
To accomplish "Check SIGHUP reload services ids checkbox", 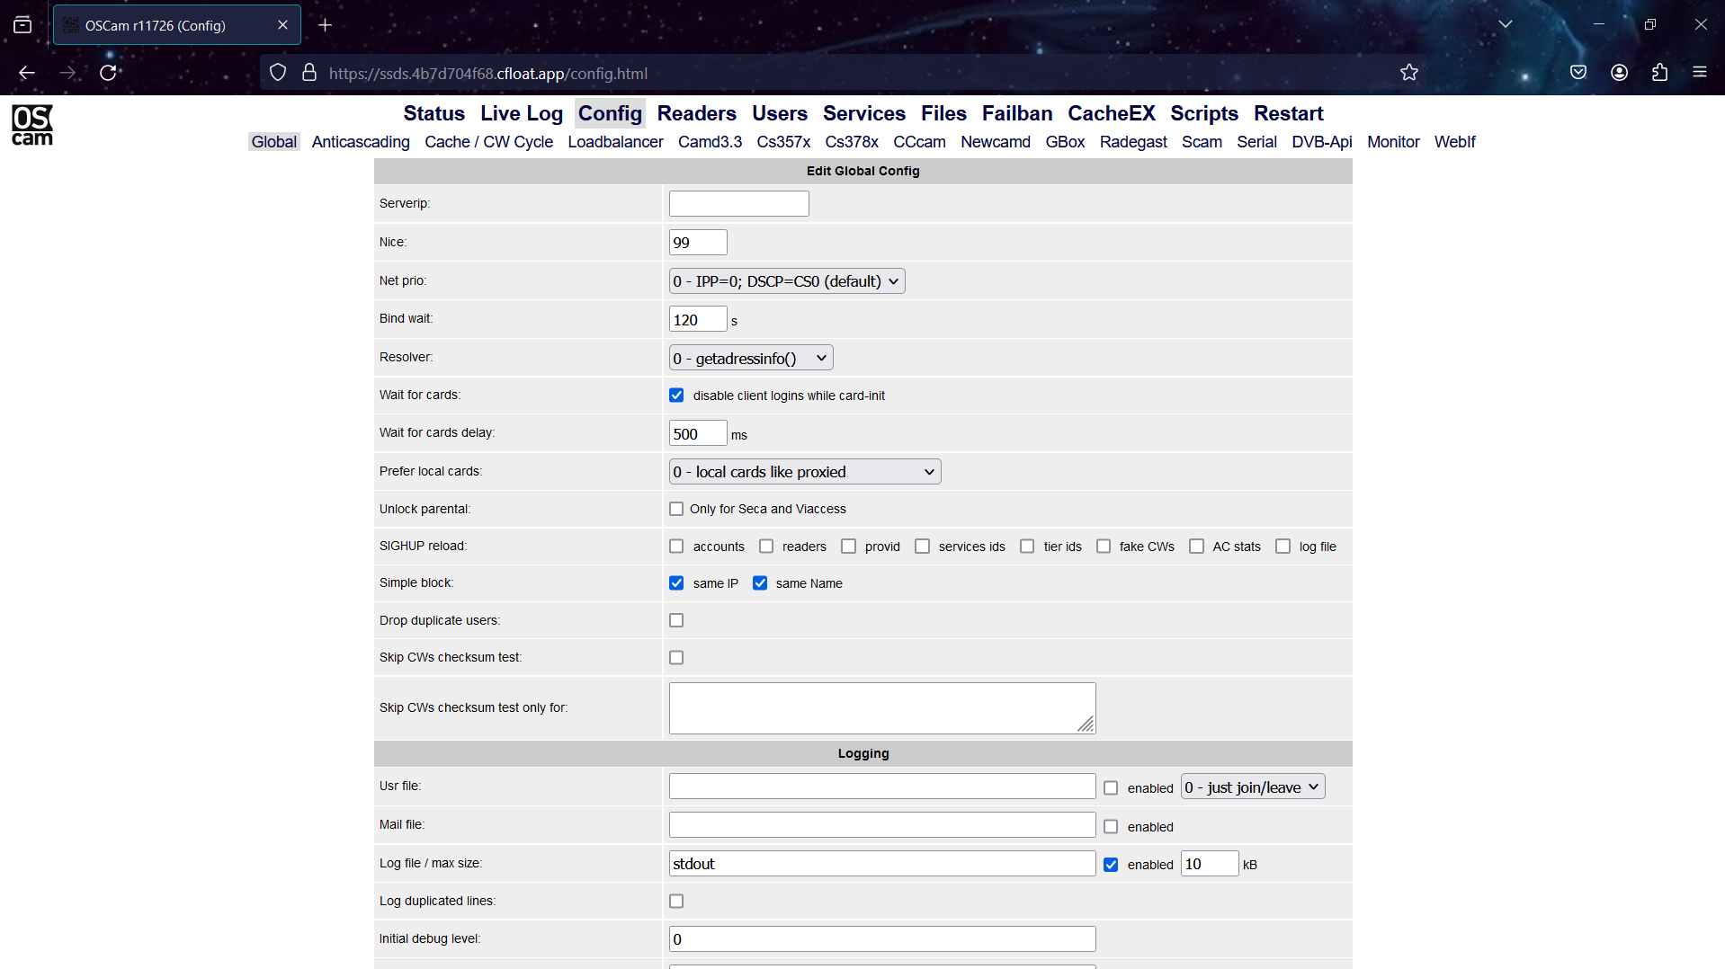I will click(x=922, y=547).
